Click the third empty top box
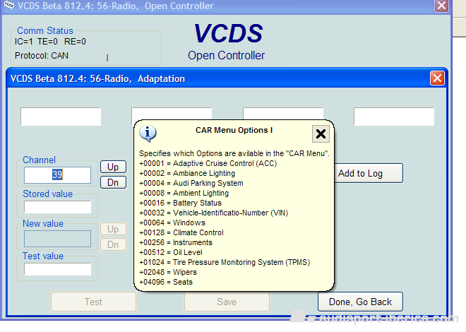 [x=283, y=114]
